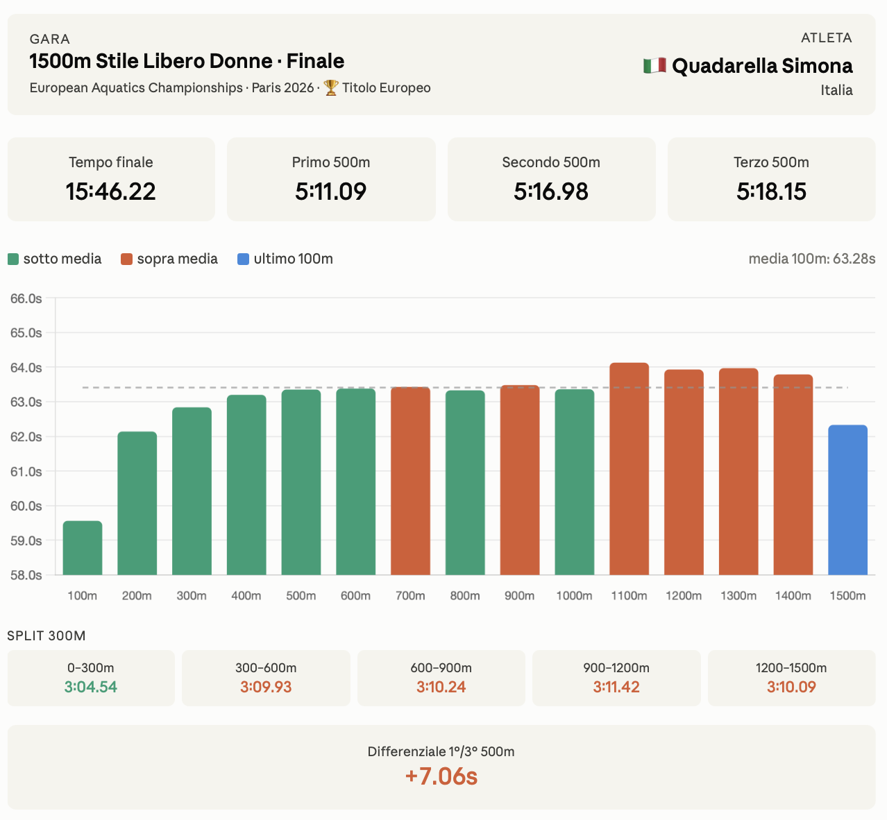Screen dimensions: 887x820
Task: Click the 700m x-axis label
Action: click(x=410, y=596)
